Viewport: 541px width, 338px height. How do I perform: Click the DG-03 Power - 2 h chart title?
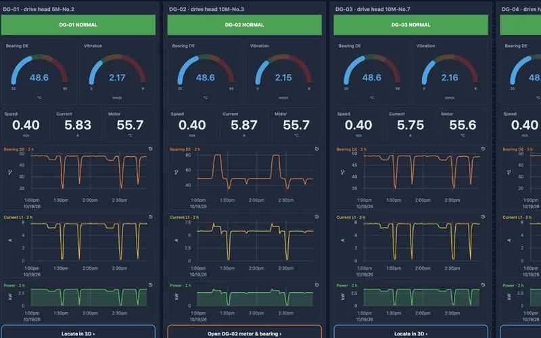coord(347,285)
